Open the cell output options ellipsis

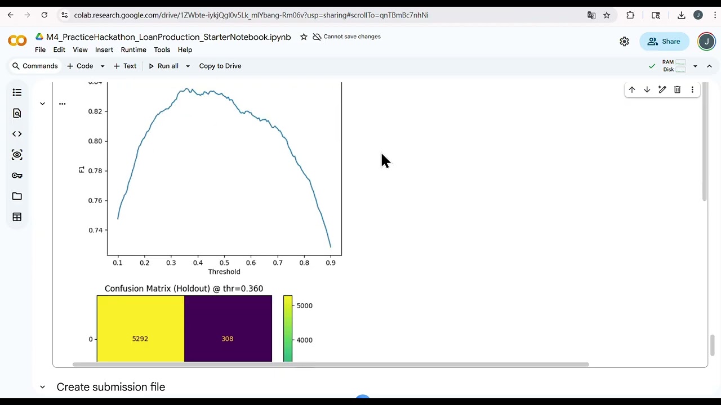(62, 103)
